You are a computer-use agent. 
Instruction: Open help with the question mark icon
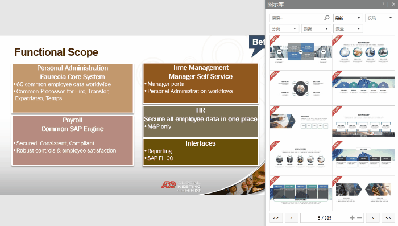383,4
